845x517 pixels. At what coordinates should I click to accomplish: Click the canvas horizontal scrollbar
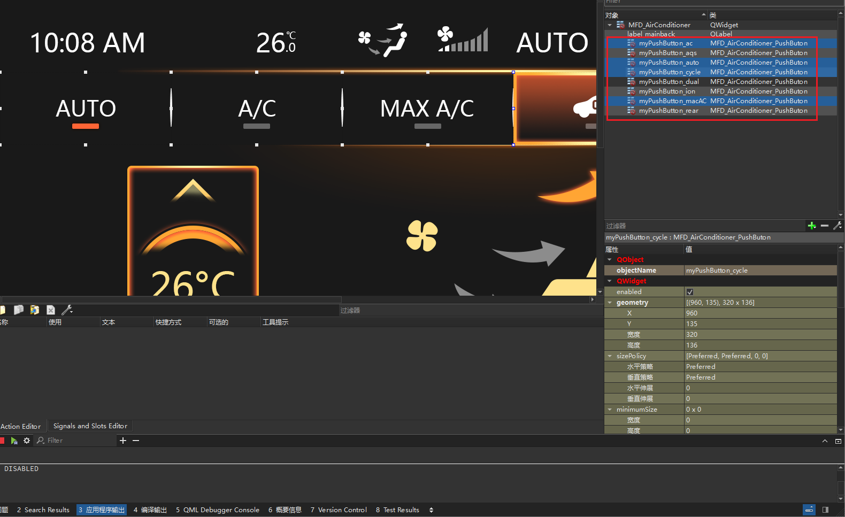(x=171, y=299)
